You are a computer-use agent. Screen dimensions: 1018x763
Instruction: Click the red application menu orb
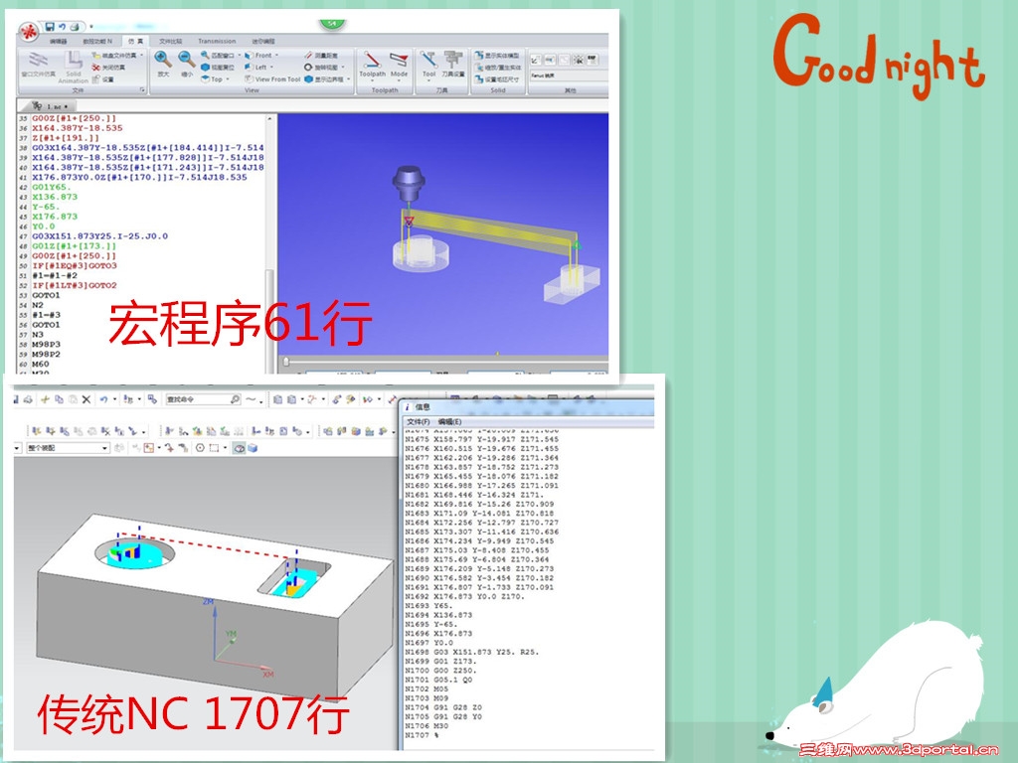click(x=29, y=31)
